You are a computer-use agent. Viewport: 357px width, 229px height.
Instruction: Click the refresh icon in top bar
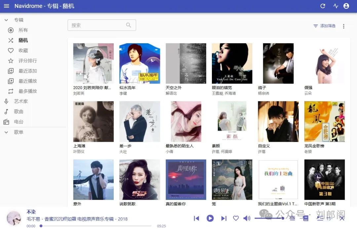[x=323, y=6]
